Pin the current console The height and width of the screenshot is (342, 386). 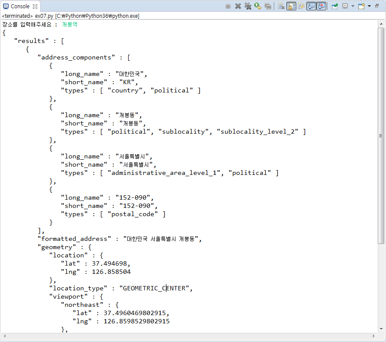[x=335, y=6]
